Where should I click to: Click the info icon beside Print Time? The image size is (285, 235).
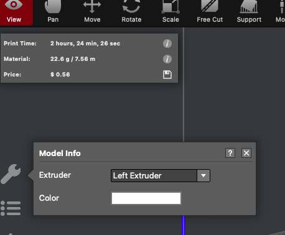(167, 44)
